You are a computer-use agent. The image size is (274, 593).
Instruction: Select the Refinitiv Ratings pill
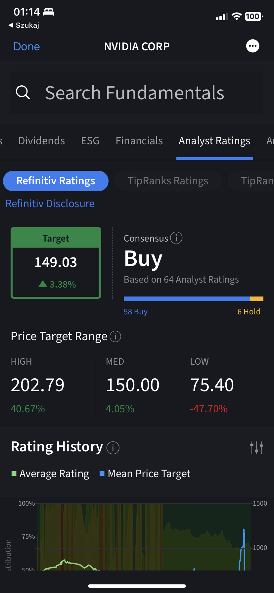(56, 181)
